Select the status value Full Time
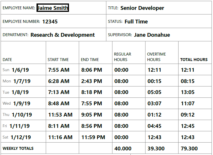The height and width of the screenshot is (155, 213). click(x=136, y=22)
